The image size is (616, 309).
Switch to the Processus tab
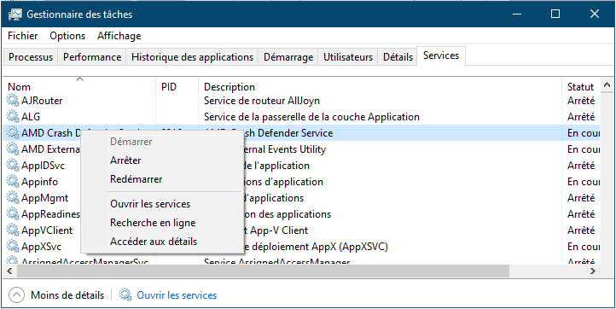point(31,57)
